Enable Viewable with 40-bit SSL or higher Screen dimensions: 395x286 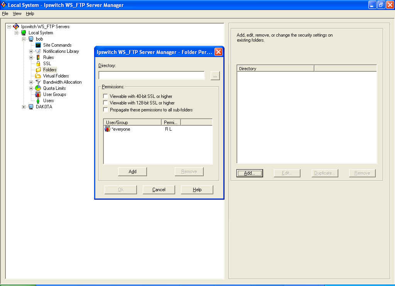106,96
